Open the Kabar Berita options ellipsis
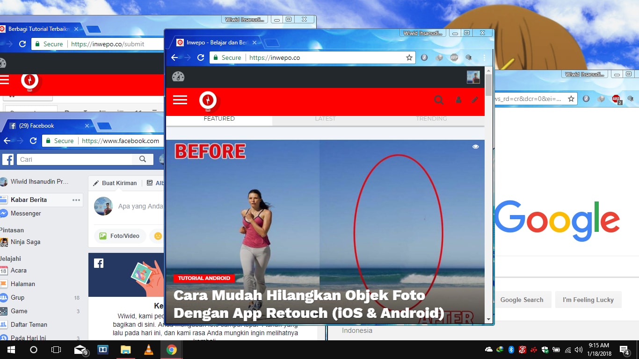This screenshot has width=639, height=359. point(76,200)
